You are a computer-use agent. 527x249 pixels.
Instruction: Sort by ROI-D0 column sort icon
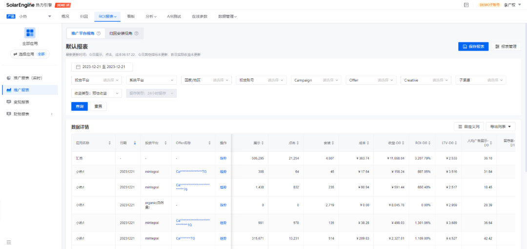[429, 143]
